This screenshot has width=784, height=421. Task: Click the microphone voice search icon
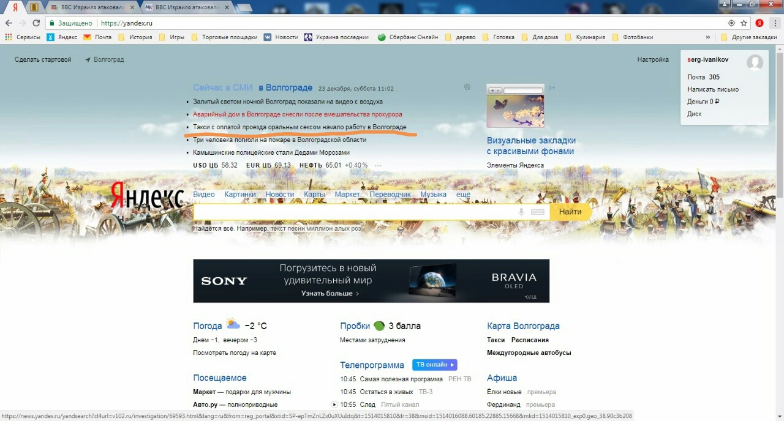[521, 212]
